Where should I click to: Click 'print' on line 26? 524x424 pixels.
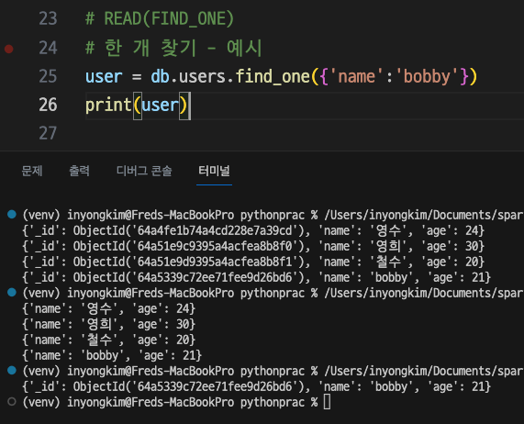[x=108, y=106]
